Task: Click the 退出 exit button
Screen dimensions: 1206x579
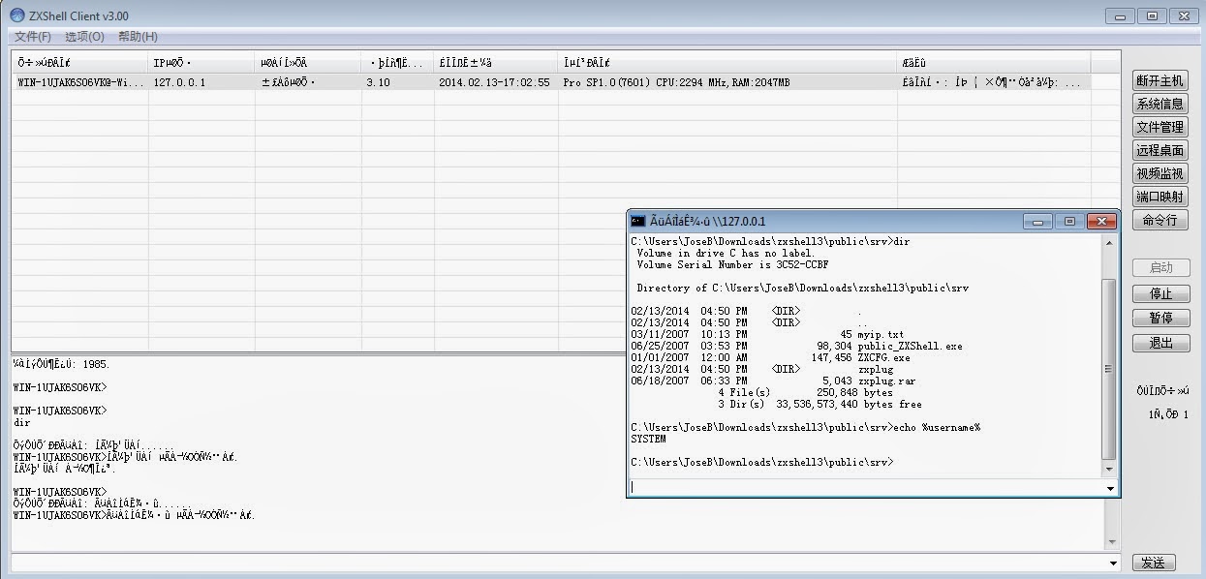Action: pyautogui.click(x=1160, y=344)
